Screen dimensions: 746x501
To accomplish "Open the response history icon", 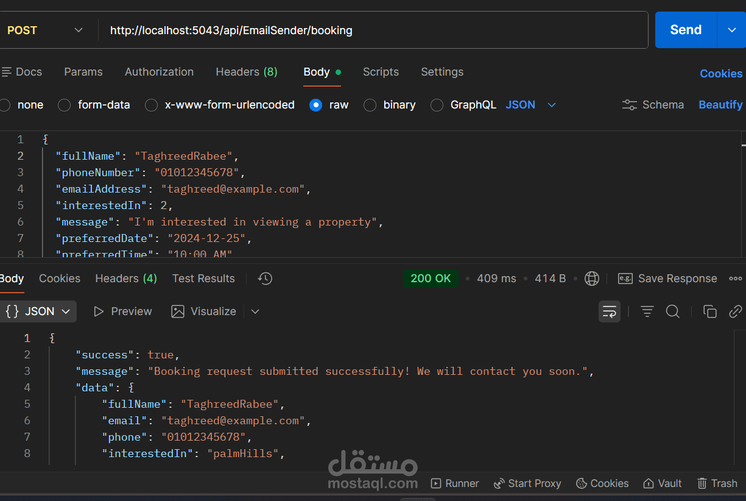I will pos(265,279).
